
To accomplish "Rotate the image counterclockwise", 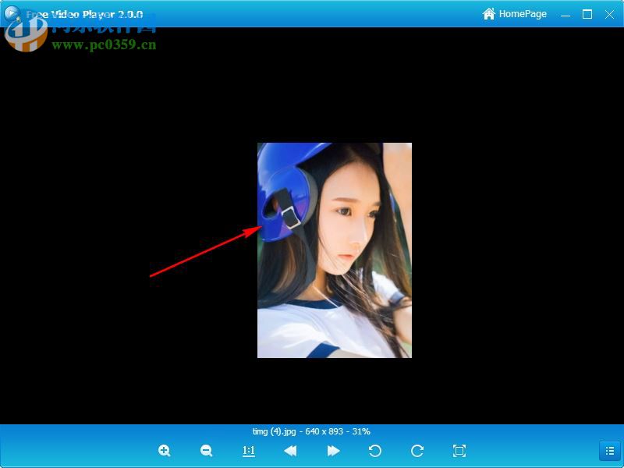I will (x=374, y=451).
